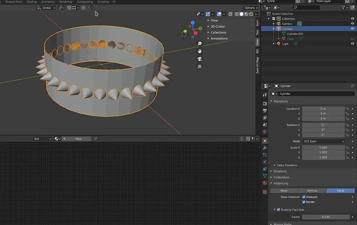Open the Modifiers wrench properties tab
Image resolution: width=357 pixels, height=225 pixels.
pos(265,148)
